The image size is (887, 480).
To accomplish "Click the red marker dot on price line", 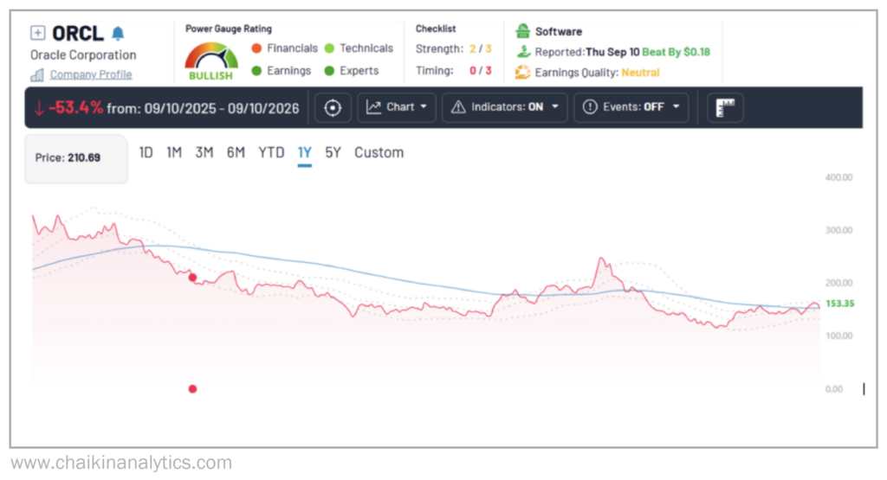I will coord(193,278).
